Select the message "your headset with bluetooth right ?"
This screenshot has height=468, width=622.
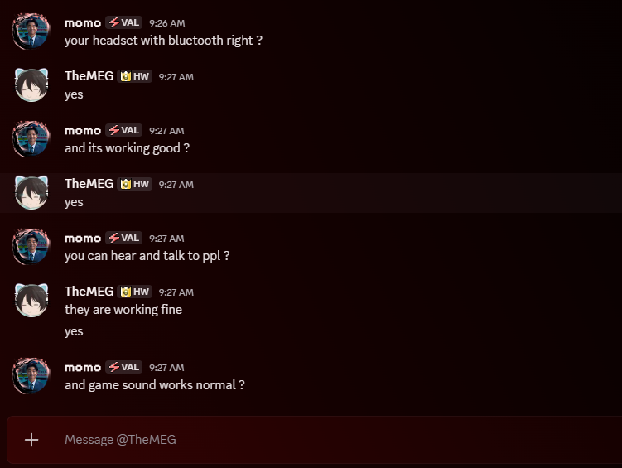[163, 41]
